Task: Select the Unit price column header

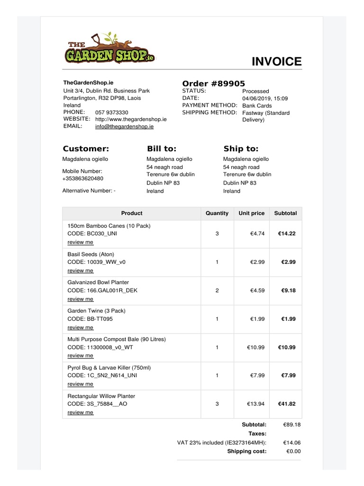Action: click(x=252, y=213)
